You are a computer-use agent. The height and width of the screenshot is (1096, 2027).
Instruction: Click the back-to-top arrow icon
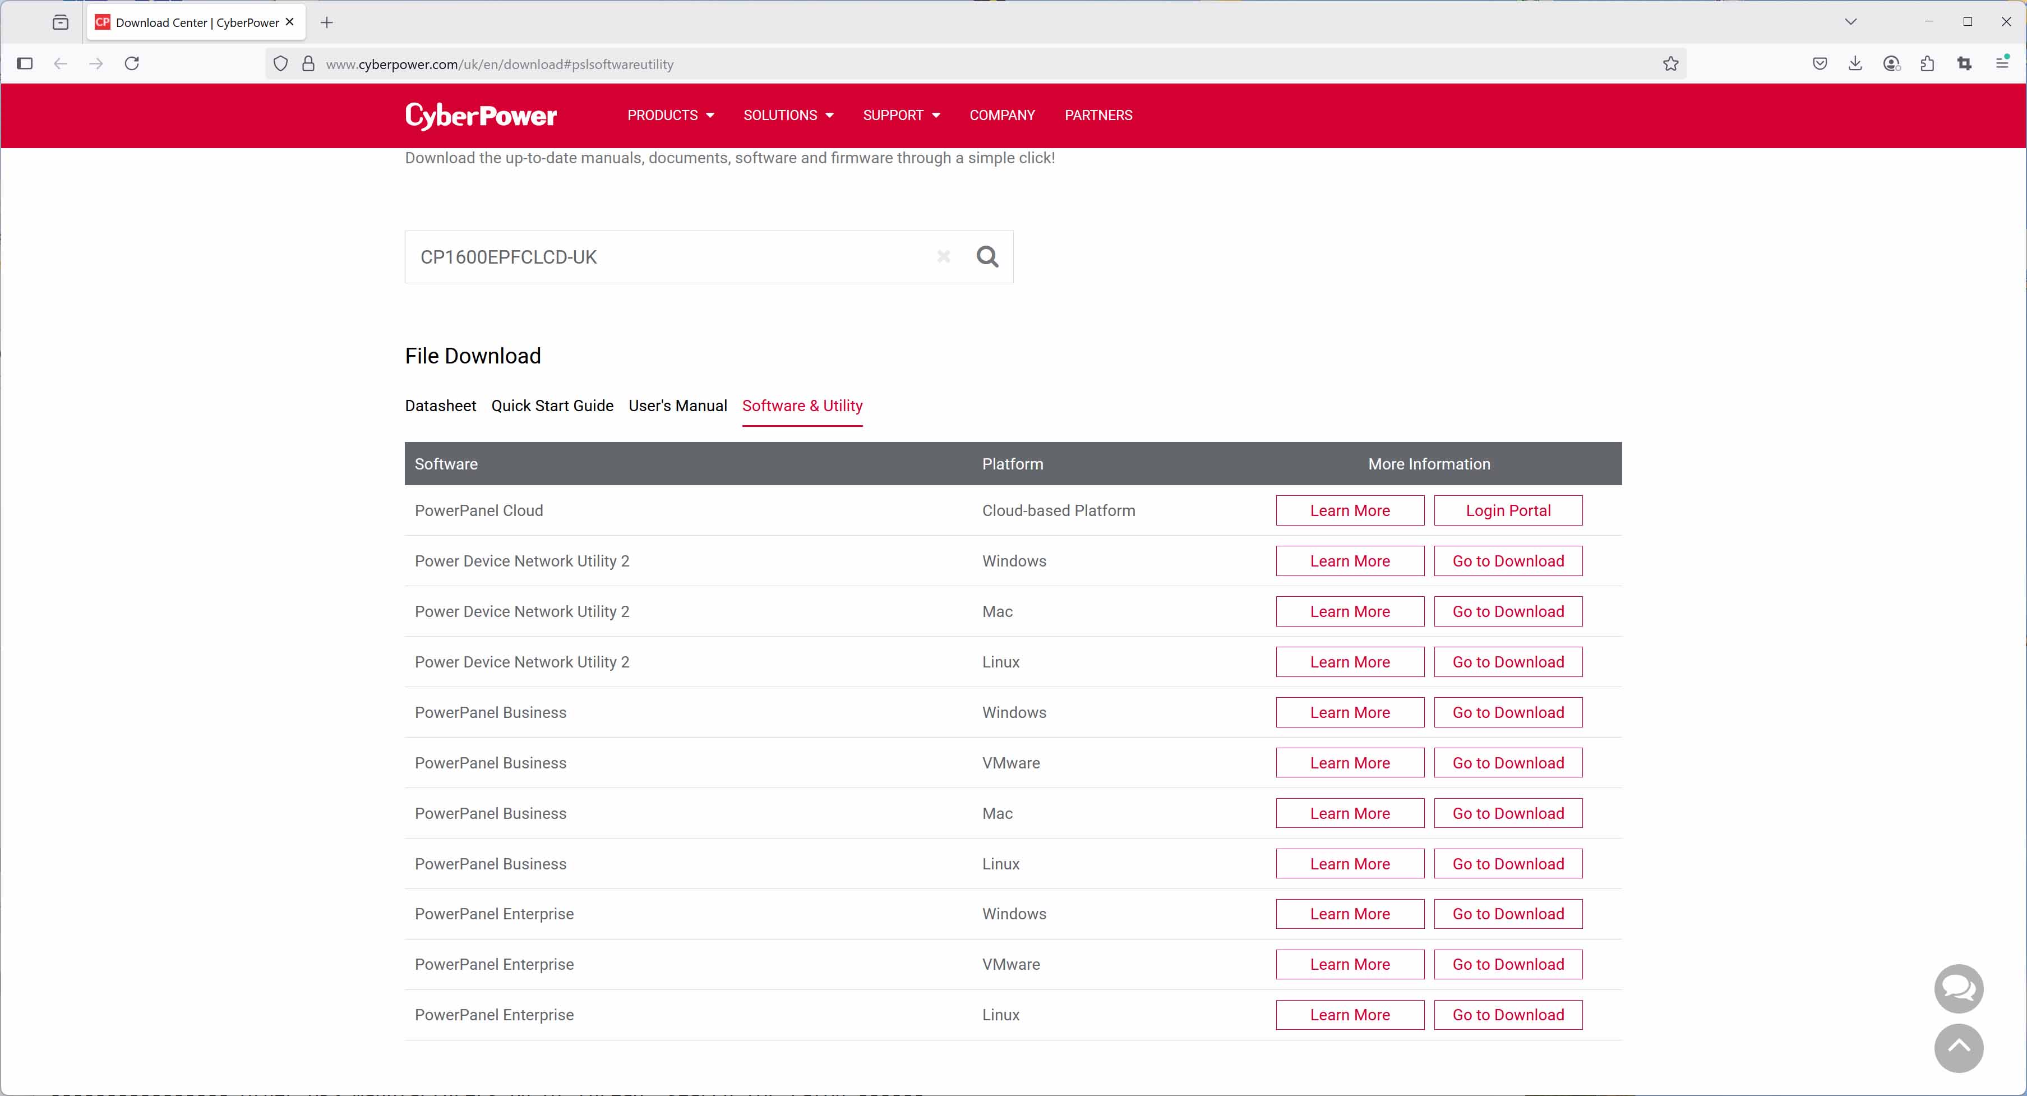1959,1048
